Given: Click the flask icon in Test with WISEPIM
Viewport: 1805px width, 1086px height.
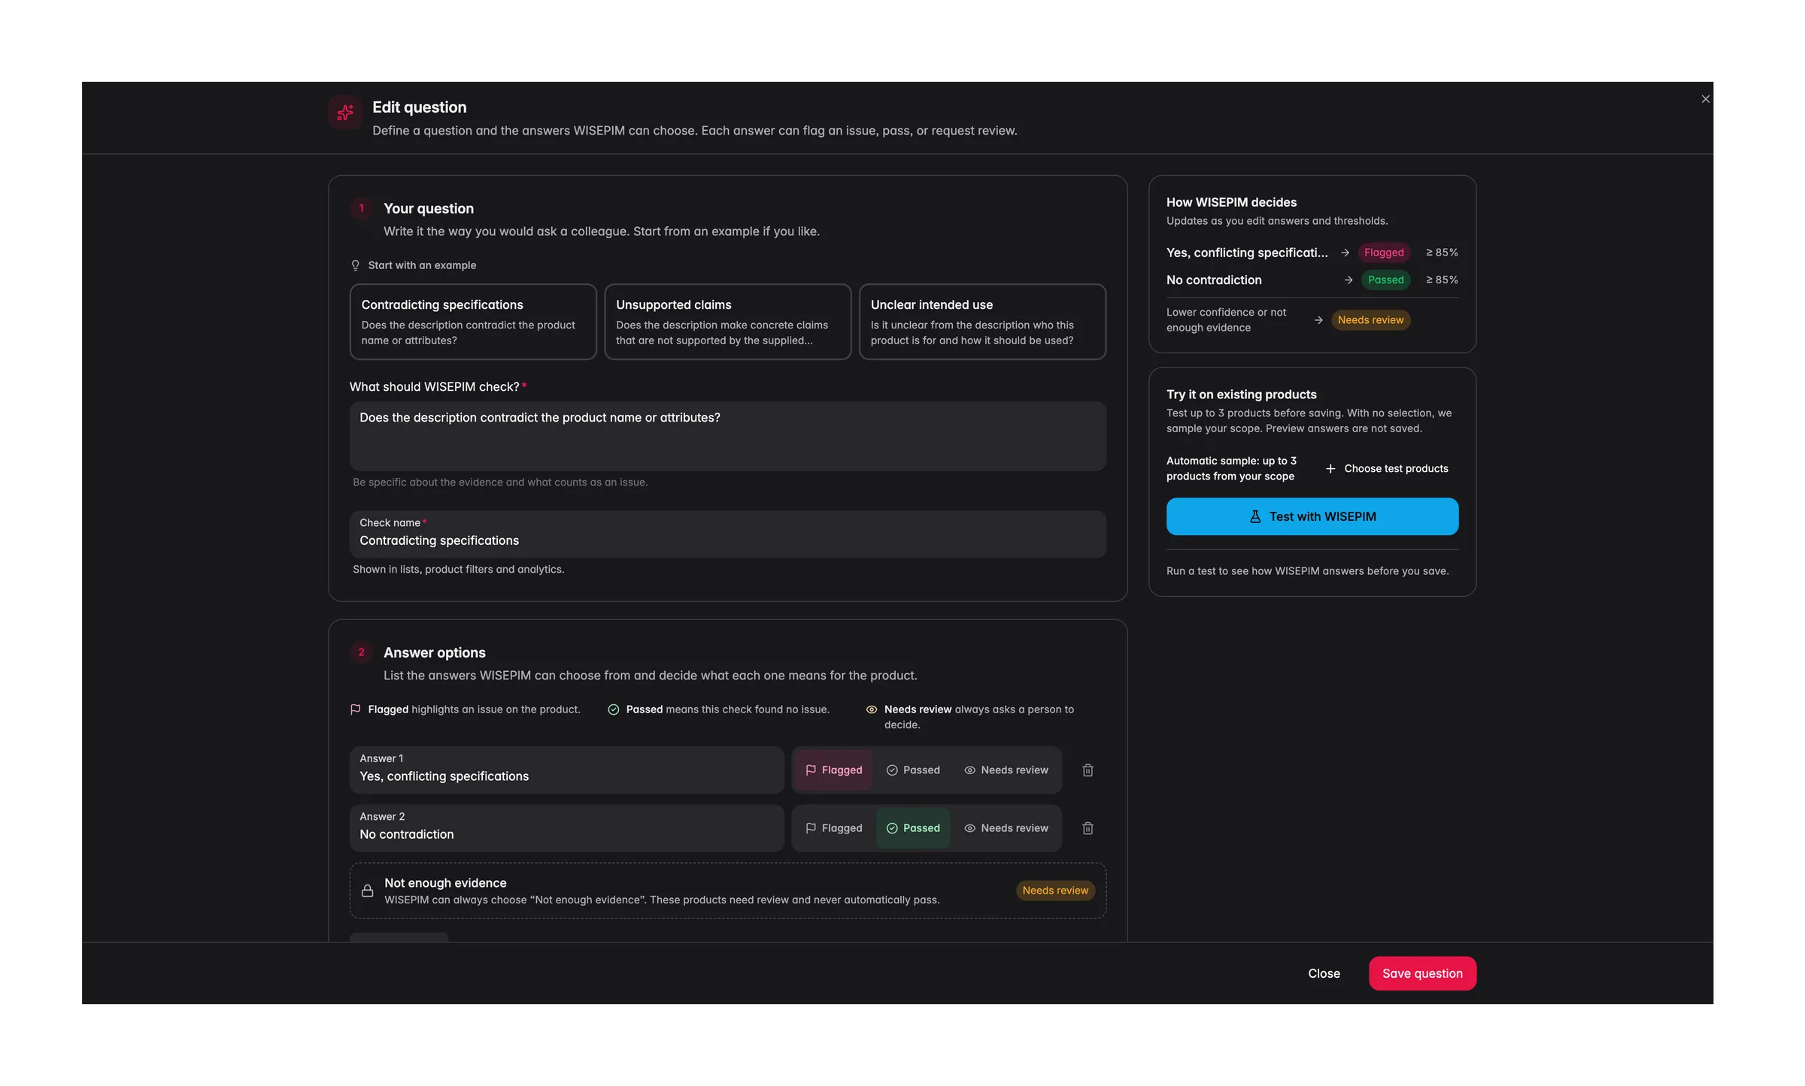Looking at the screenshot, I should pyautogui.click(x=1255, y=516).
